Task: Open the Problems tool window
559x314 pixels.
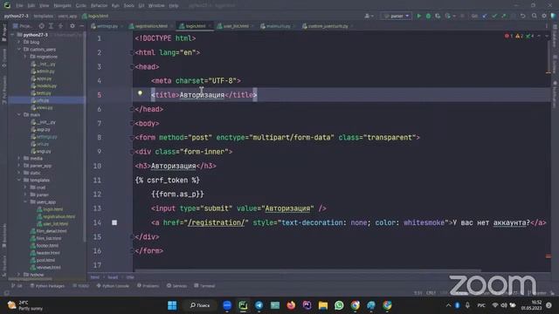Action: tap(148, 285)
